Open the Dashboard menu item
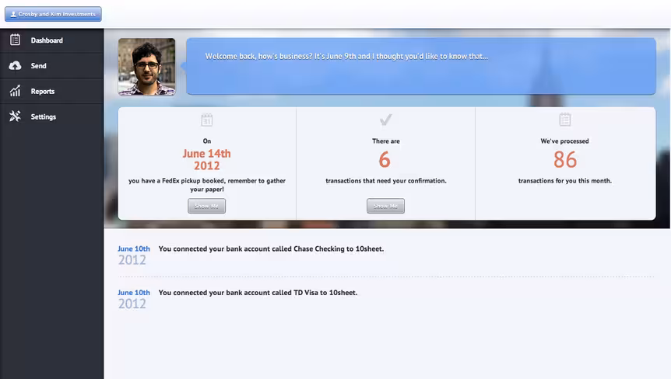This screenshot has height=379, width=671. tap(52, 40)
